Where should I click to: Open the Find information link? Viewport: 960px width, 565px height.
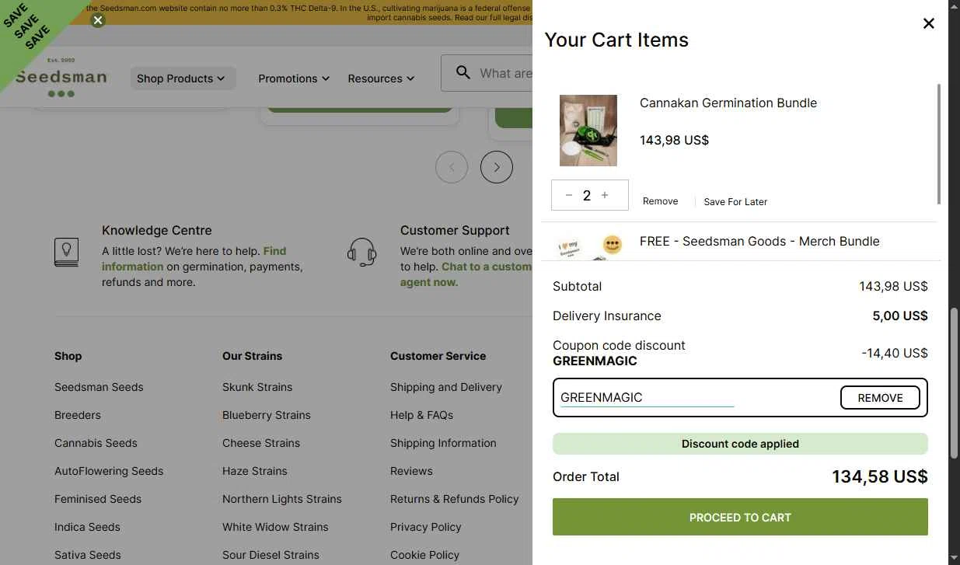pyautogui.click(x=194, y=259)
